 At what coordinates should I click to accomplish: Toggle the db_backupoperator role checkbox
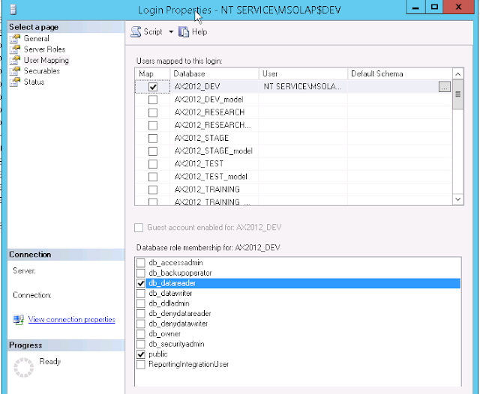(141, 273)
